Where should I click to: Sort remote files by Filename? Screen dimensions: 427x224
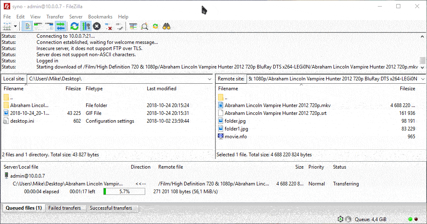(x=228, y=89)
